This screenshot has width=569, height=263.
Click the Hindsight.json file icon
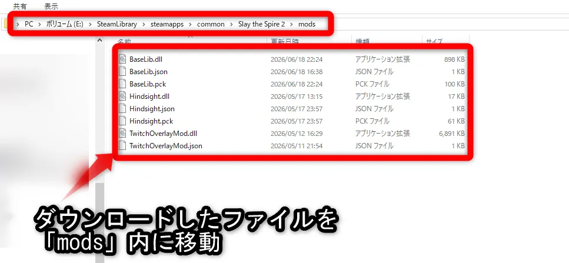tap(122, 108)
